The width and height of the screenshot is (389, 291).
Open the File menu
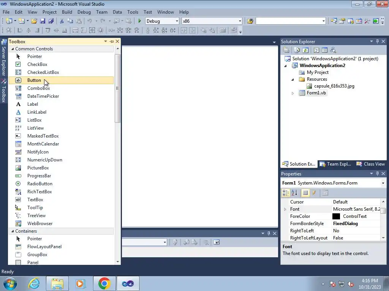pos(6,12)
